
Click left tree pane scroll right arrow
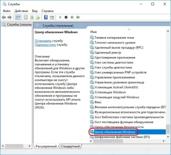tap(29, 146)
